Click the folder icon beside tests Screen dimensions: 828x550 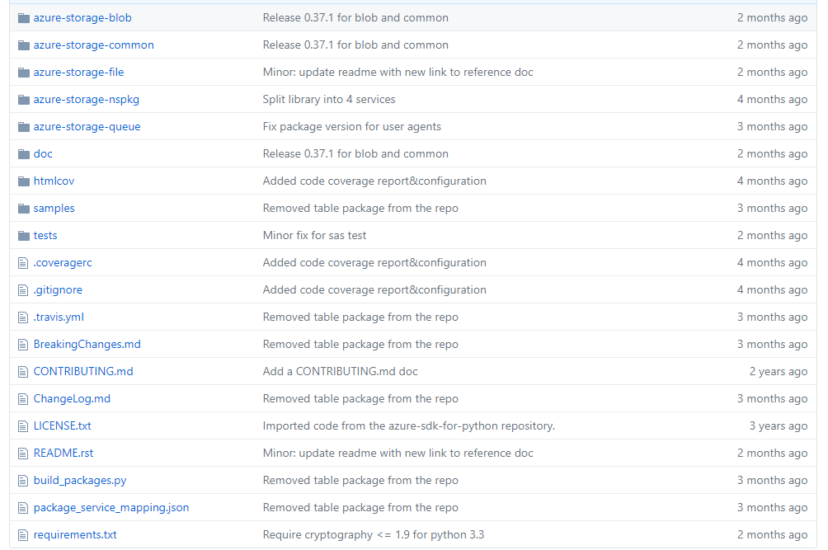pos(23,235)
